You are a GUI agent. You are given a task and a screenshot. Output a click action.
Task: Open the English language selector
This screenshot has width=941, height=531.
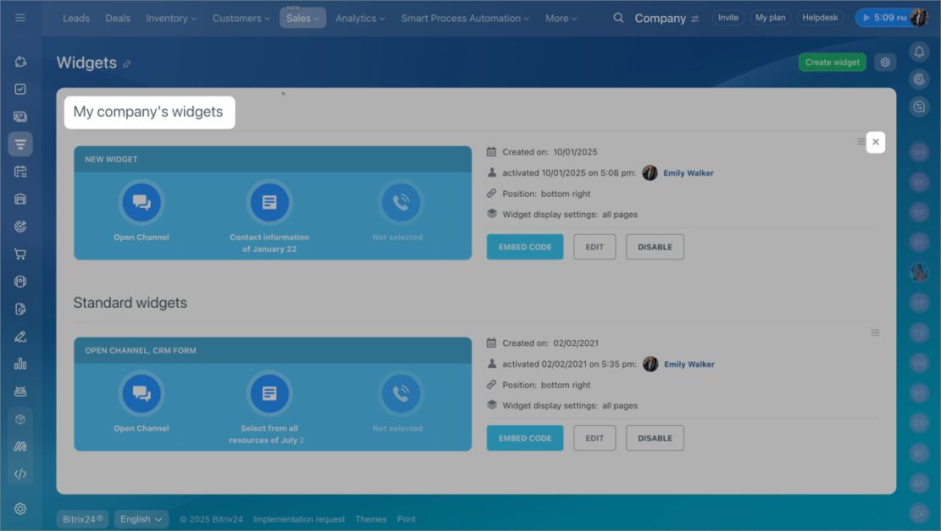coord(141,519)
